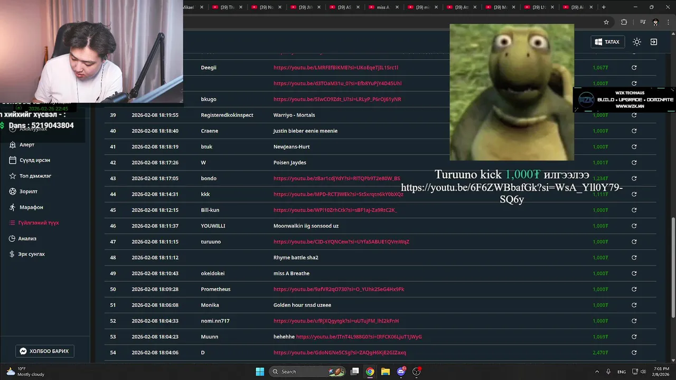Click the page vertical scrollbar thumb

click(x=672, y=269)
